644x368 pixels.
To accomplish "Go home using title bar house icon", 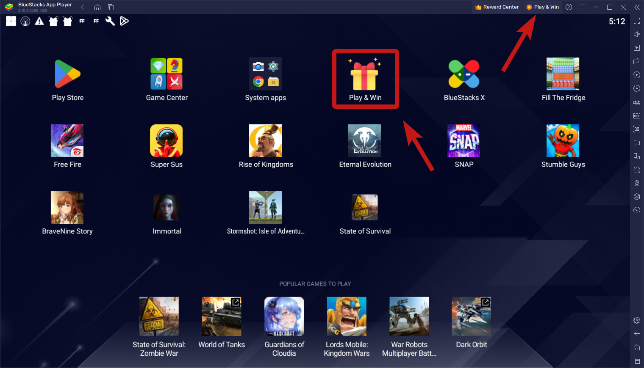I will (97, 7).
